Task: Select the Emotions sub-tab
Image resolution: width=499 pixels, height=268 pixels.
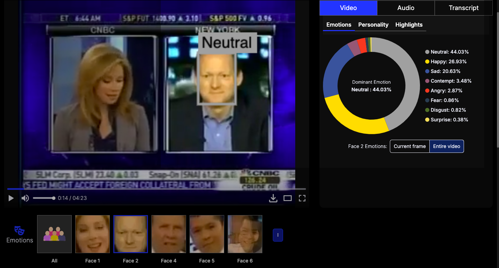Action: click(339, 25)
